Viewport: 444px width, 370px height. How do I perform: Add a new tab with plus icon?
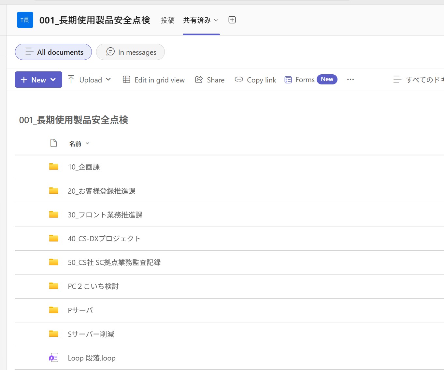(x=232, y=20)
